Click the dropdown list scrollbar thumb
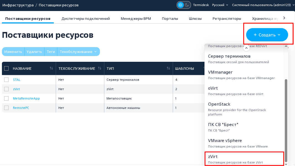The height and width of the screenshot is (166, 295). [x=286, y=120]
